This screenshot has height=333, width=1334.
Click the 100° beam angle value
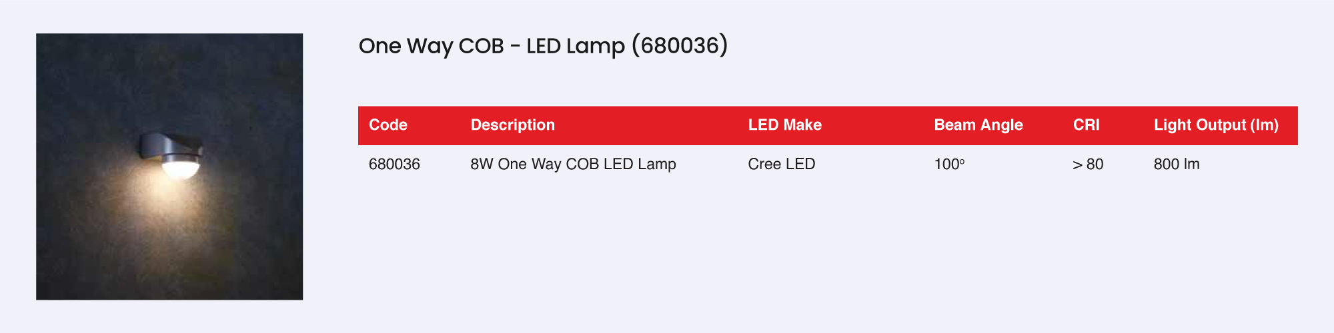tap(948, 165)
